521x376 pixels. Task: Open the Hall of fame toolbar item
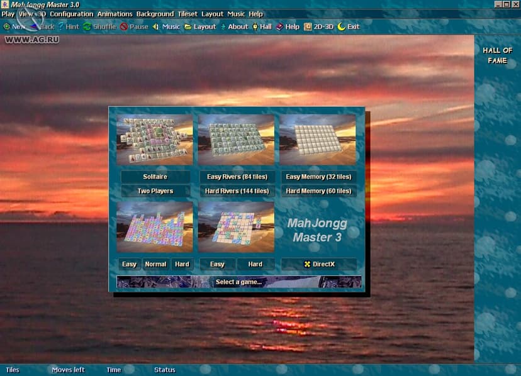coord(262,26)
